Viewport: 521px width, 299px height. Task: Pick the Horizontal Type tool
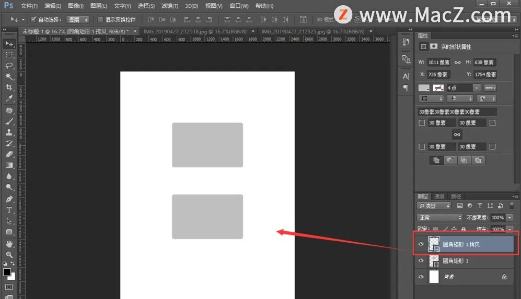tap(9, 209)
